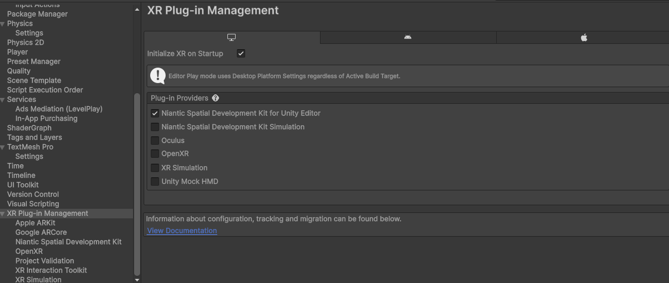Select ShaderGraph settings
Image resolution: width=669 pixels, height=283 pixels.
pos(30,128)
